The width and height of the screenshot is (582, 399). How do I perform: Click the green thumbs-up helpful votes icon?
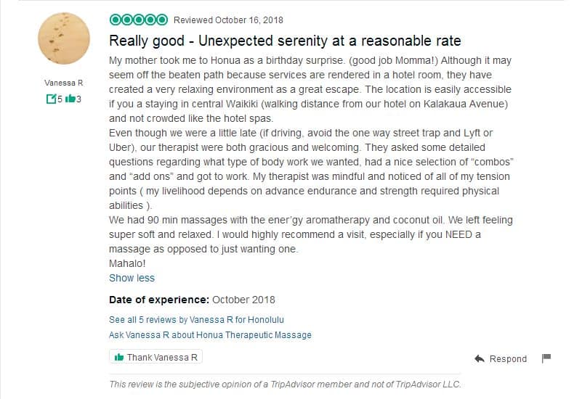tap(70, 99)
